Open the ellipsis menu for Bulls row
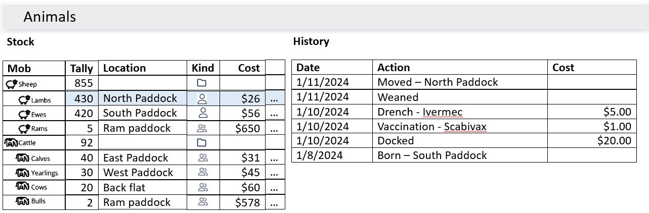 pos(274,203)
